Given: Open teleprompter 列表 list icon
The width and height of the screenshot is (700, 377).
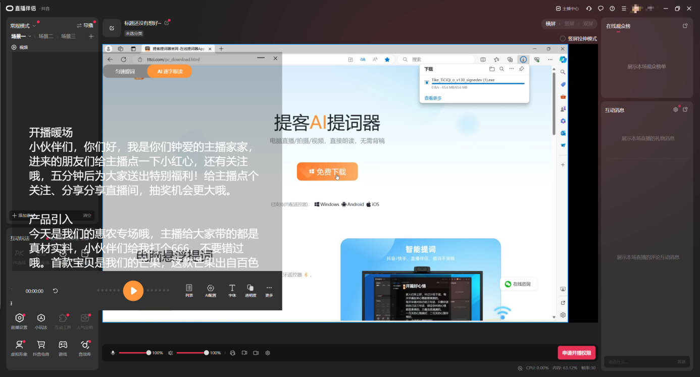Looking at the screenshot, I should click(x=189, y=288).
